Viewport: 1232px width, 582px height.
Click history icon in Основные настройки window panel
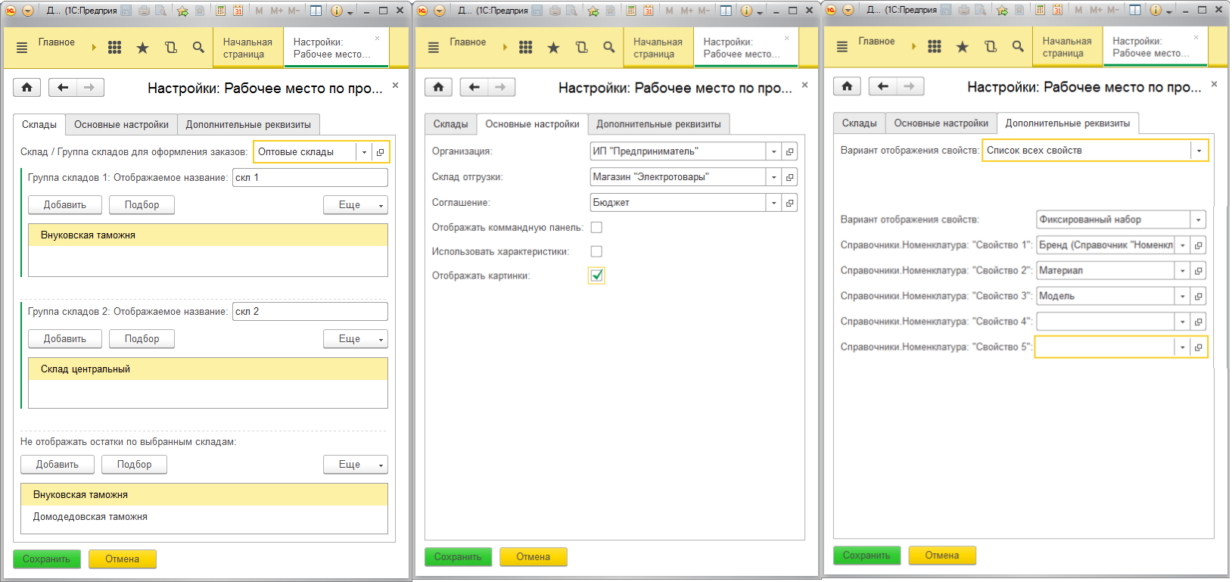(x=581, y=48)
